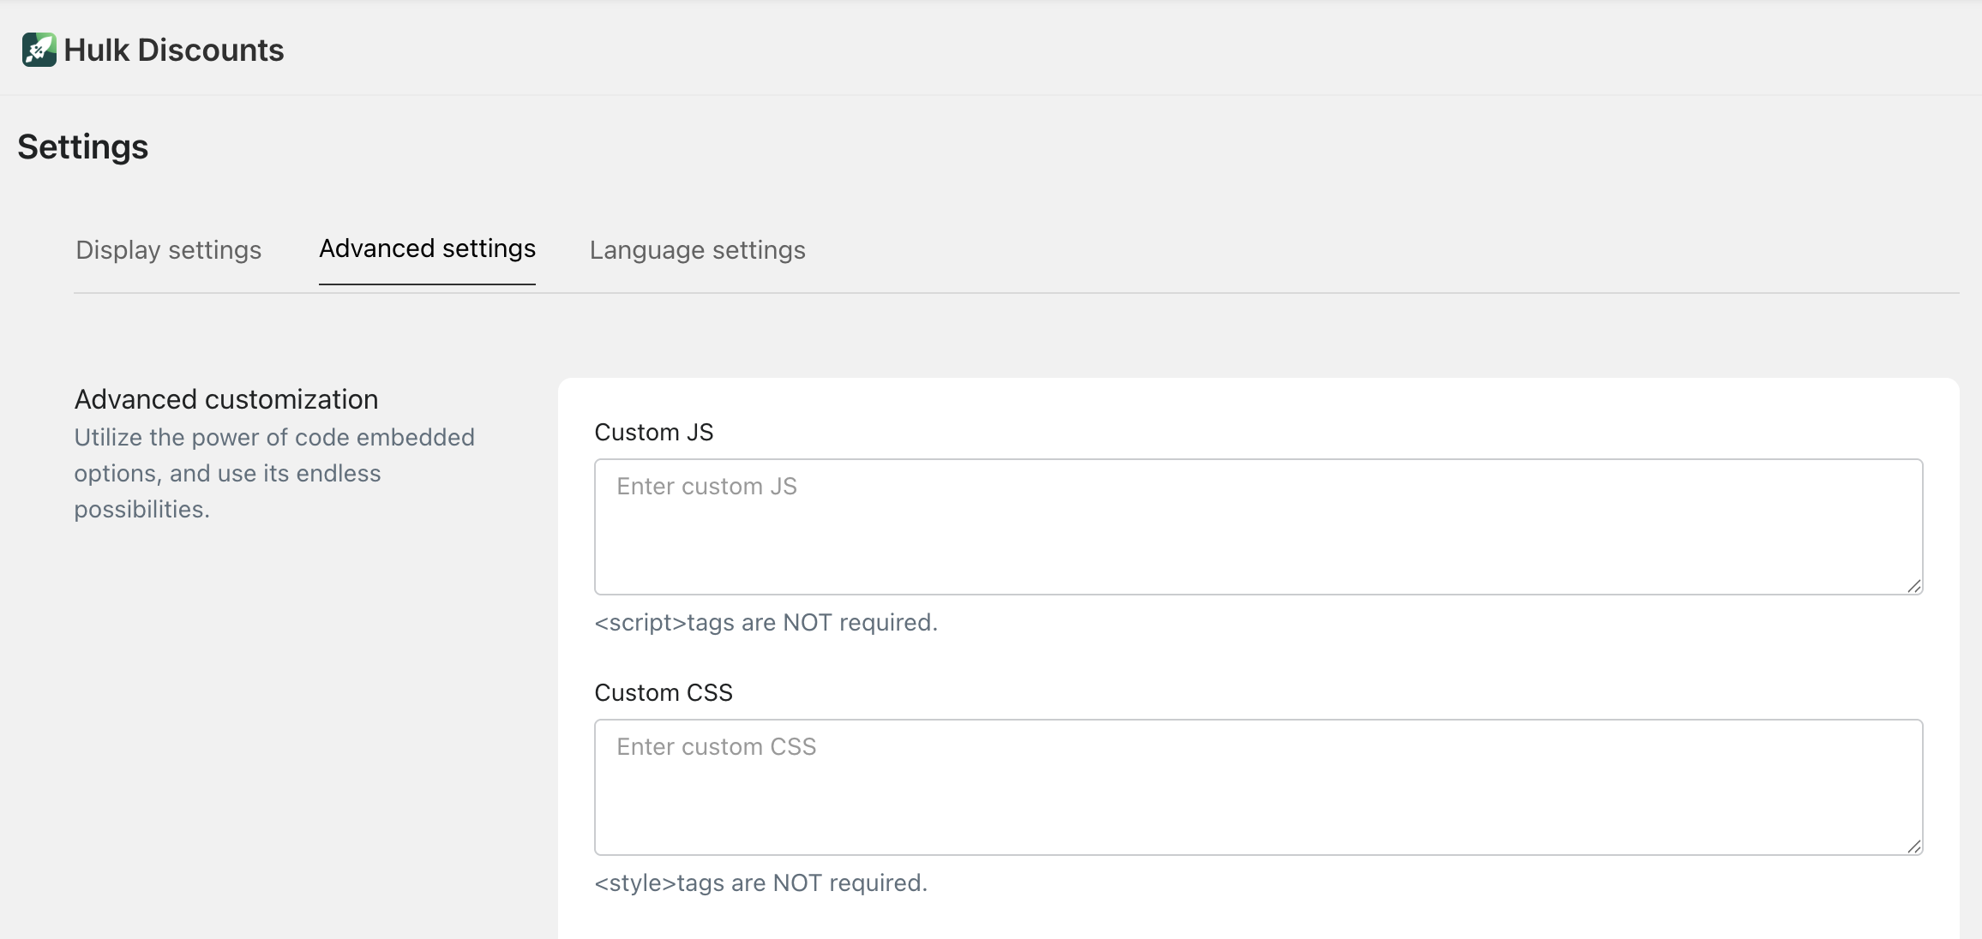Click the script tags NOT required hint

click(x=766, y=623)
